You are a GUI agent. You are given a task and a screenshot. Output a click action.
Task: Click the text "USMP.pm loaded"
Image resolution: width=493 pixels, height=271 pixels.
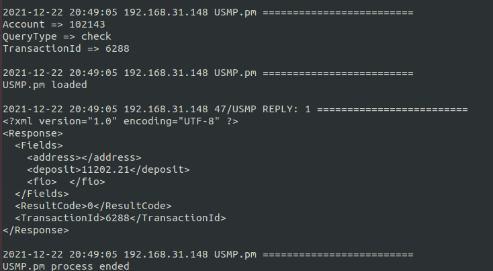point(45,85)
